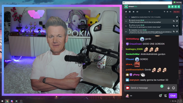Click CrouzCrast username in chat
Screen dimensions: 183x103
[x=136, y=44]
